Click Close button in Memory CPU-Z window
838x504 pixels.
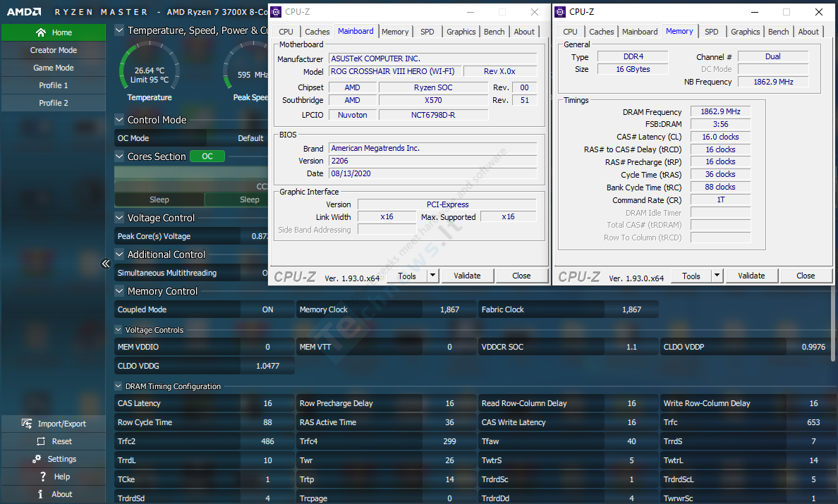point(806,276)
